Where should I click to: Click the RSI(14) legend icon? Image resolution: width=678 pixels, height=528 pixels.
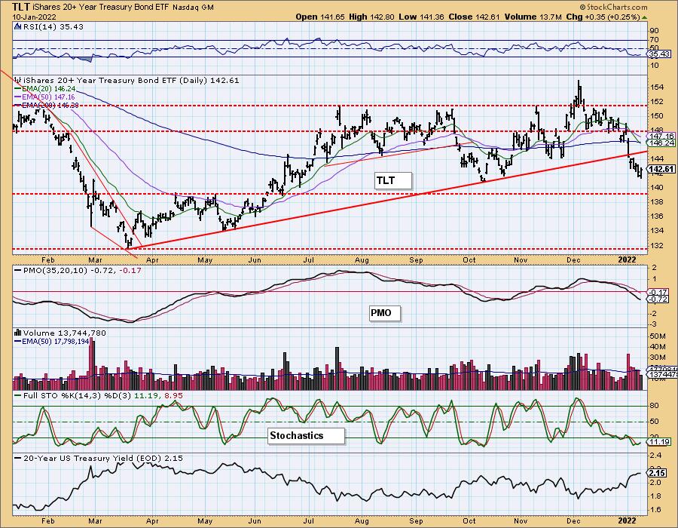coord(18,27)
